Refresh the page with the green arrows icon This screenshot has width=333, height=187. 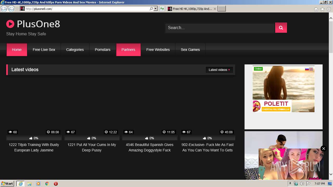pos(162,9)
